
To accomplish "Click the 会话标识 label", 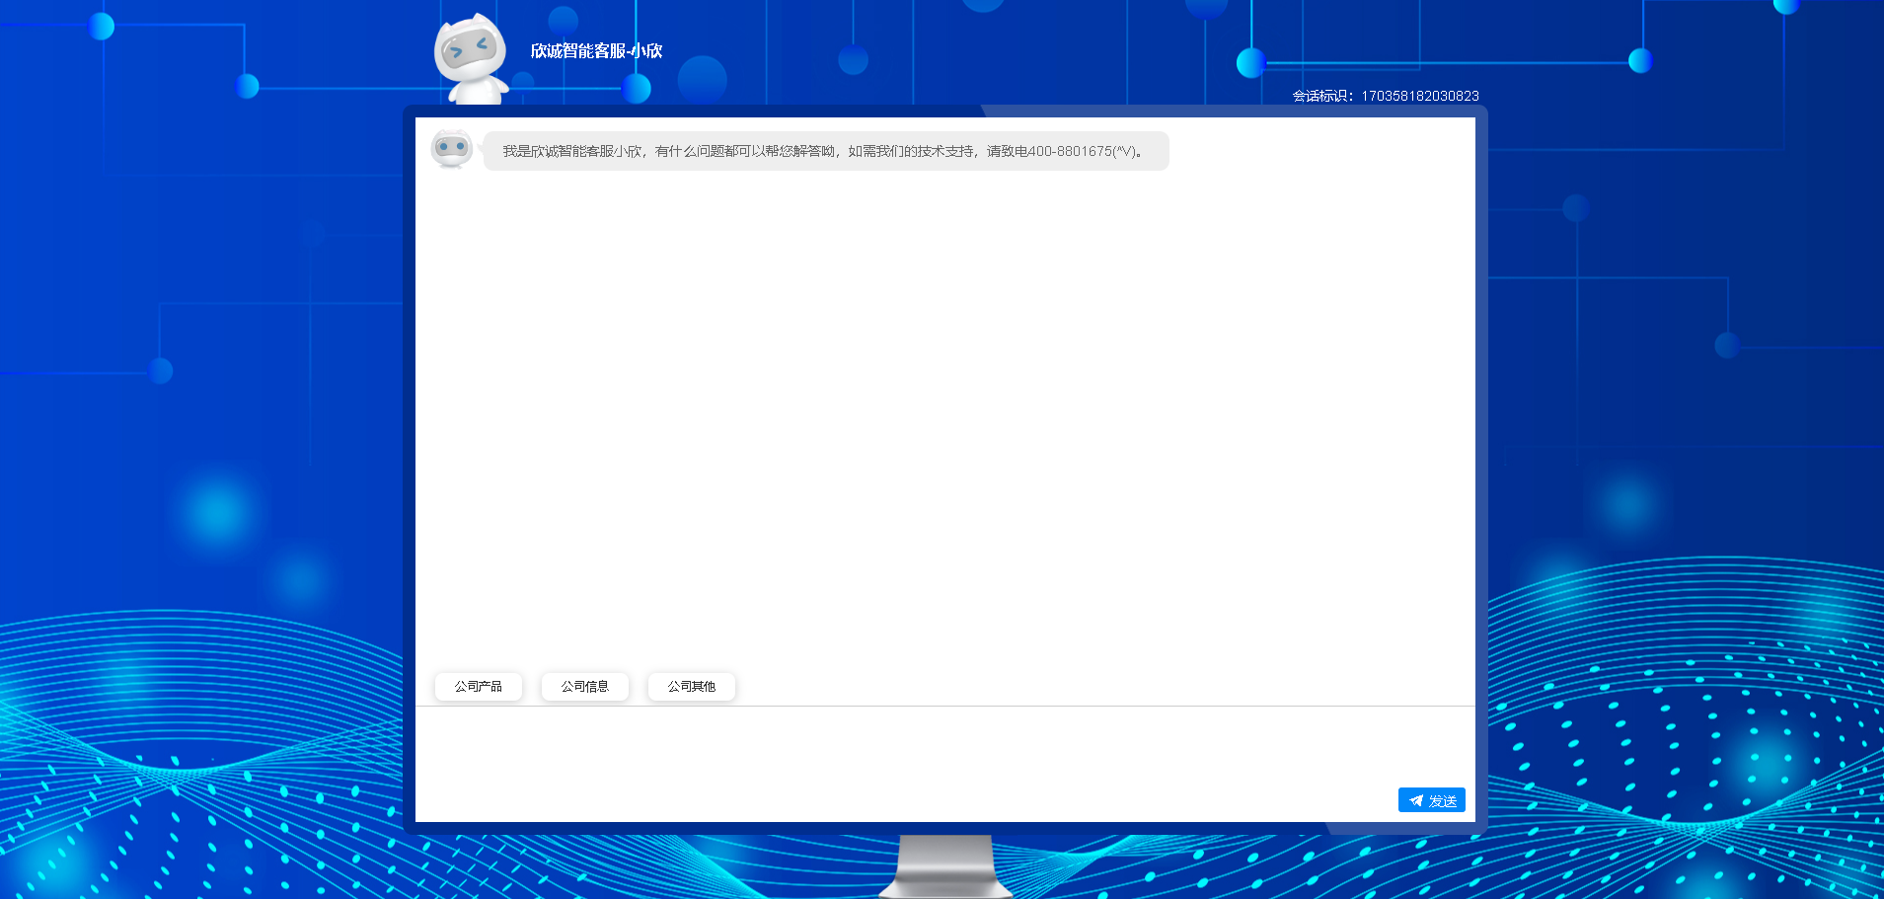I will 1322,96.
